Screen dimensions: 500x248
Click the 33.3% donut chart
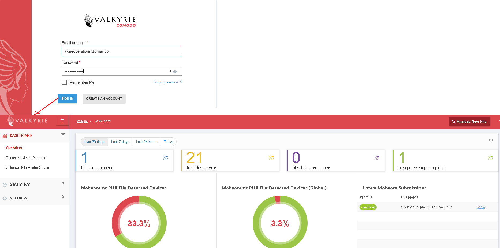139,222
